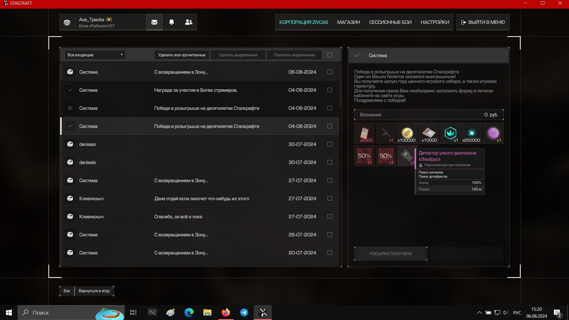
Task: Click the checkmark icon in Система header
Action: coord(357,55)
